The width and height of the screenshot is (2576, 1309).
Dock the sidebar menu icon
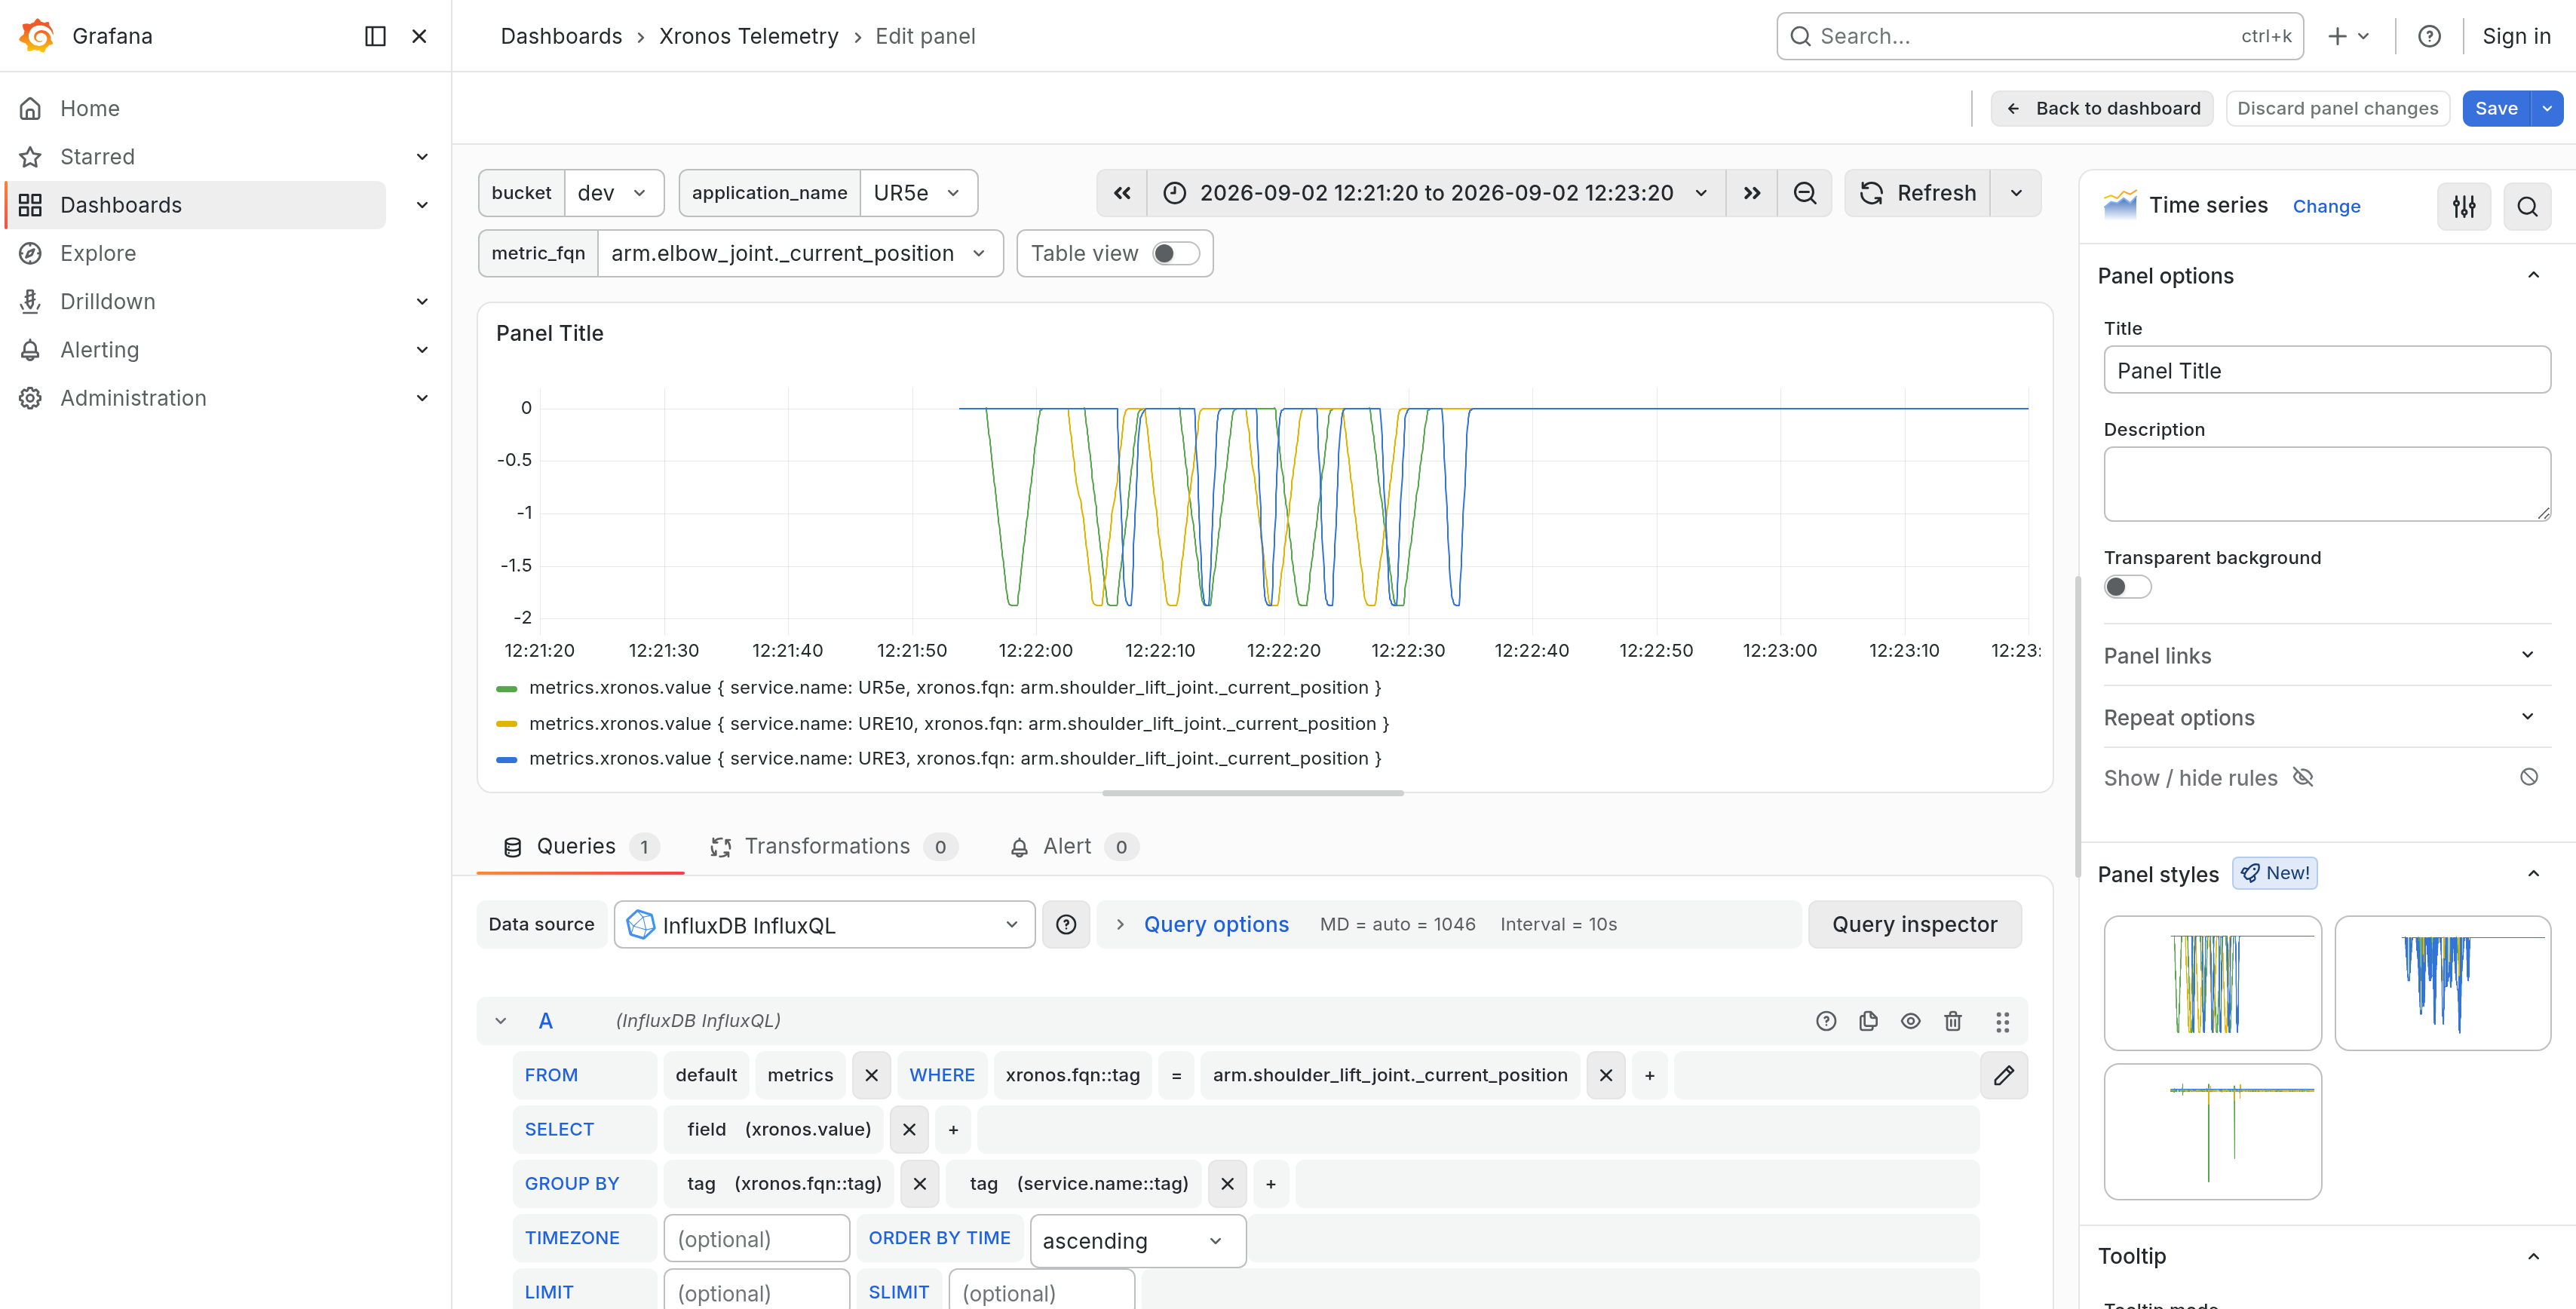(x=375, y=36)
